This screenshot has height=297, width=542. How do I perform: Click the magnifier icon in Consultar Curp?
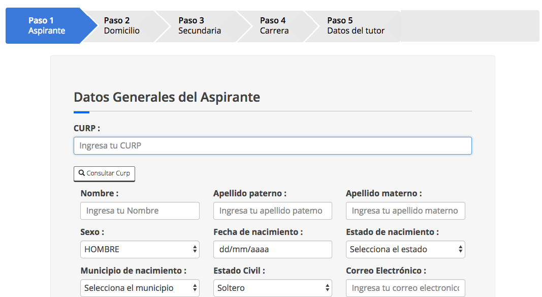(x=82, y=173)
